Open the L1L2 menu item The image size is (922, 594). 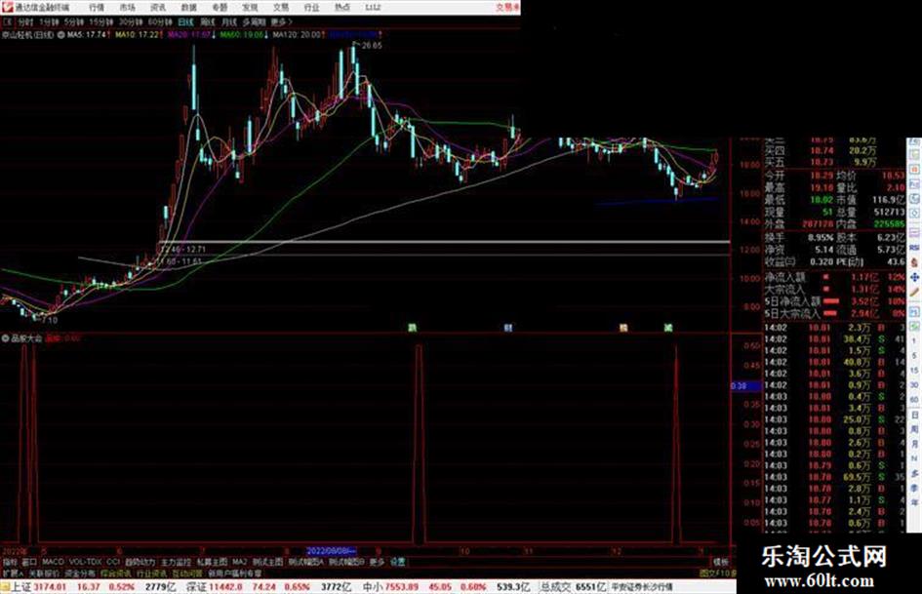coord(373,7)
